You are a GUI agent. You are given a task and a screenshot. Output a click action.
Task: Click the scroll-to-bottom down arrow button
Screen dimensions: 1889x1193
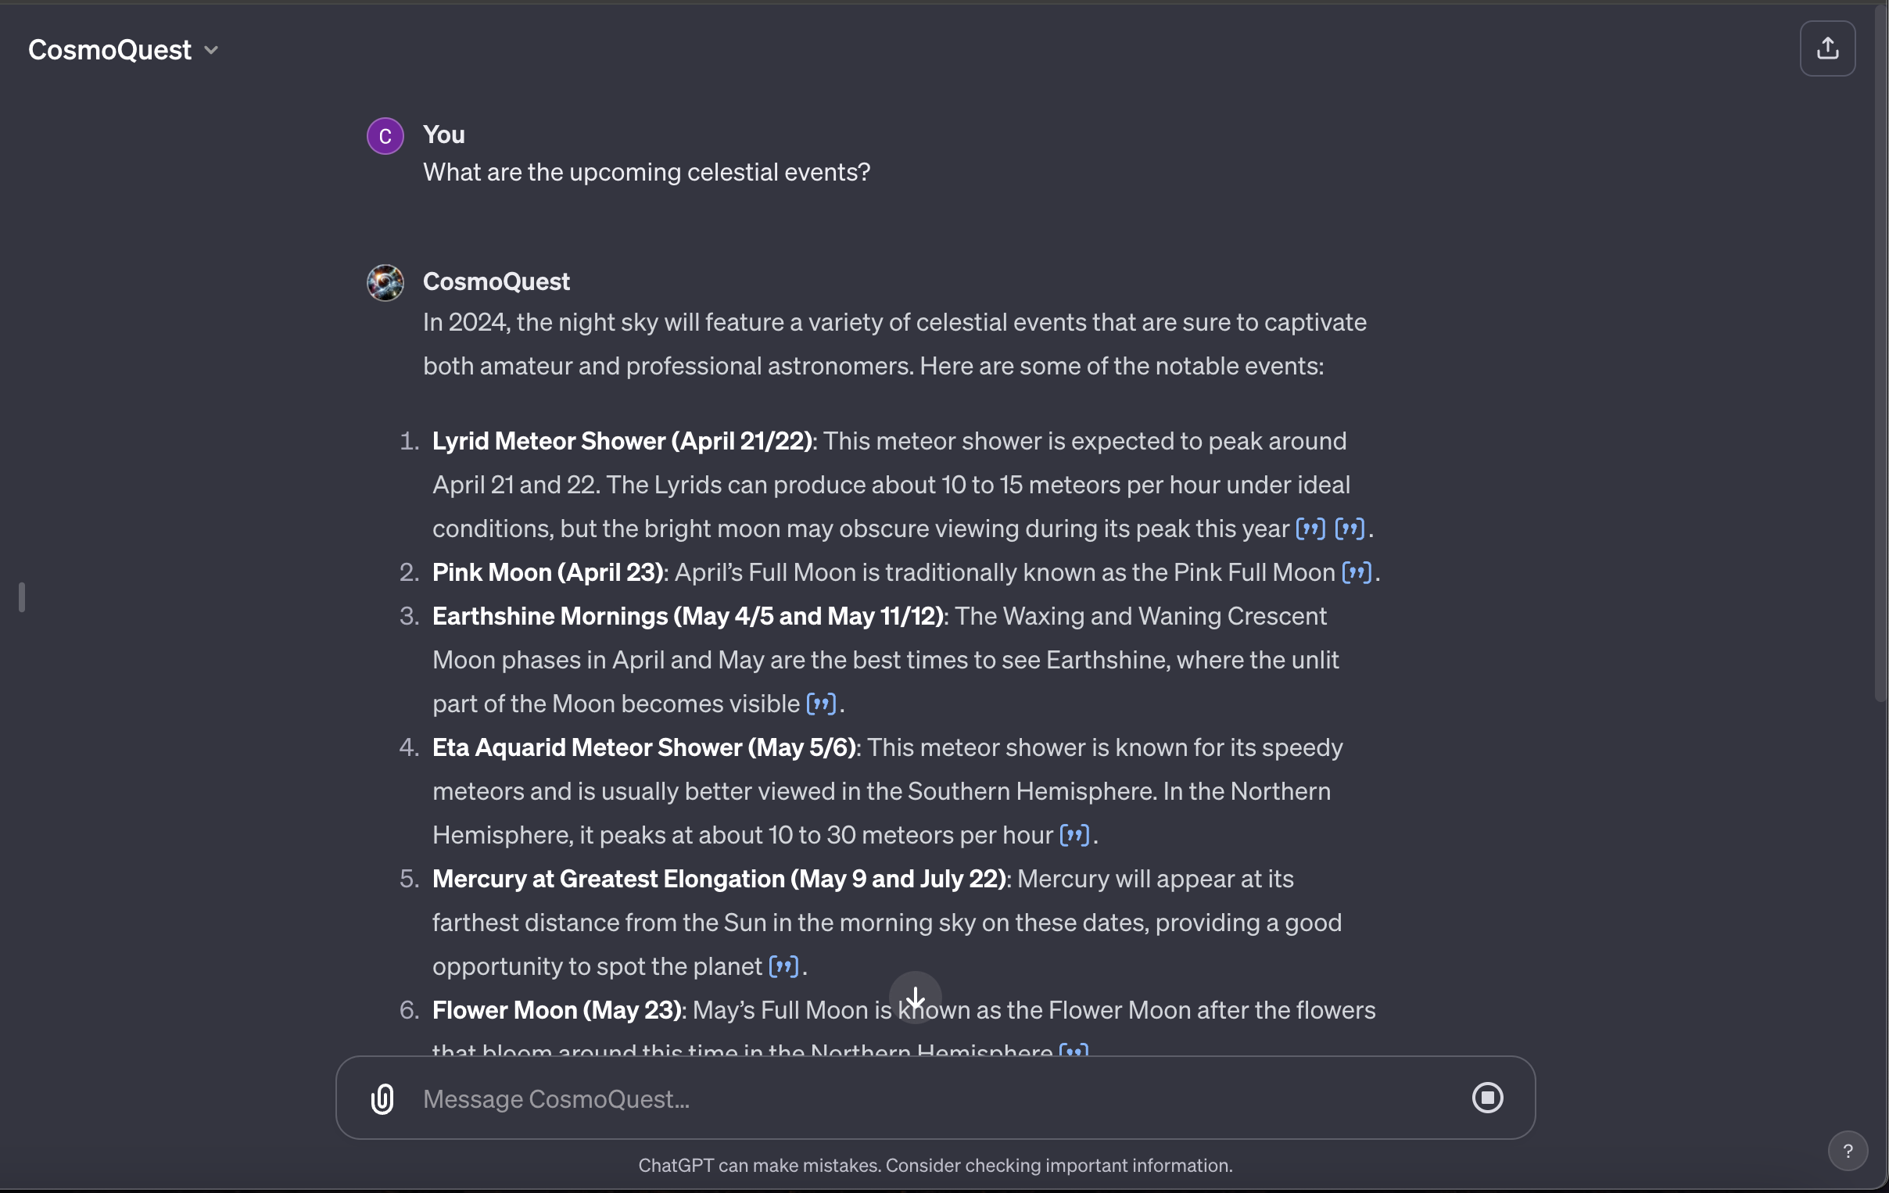[x=915, y=998]
